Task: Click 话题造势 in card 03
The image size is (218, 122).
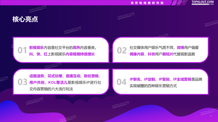Action: 37,76
